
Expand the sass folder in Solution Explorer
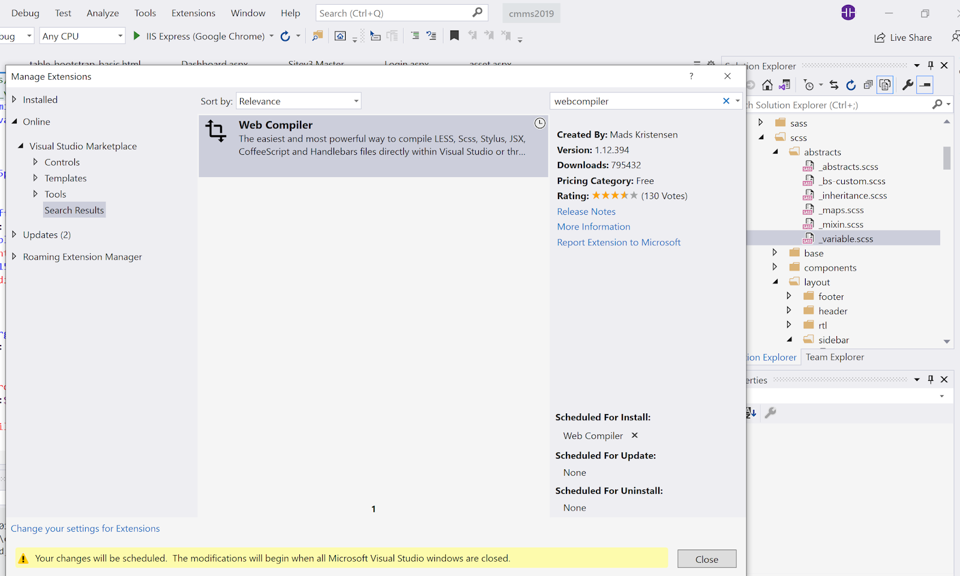pos(761,122)
